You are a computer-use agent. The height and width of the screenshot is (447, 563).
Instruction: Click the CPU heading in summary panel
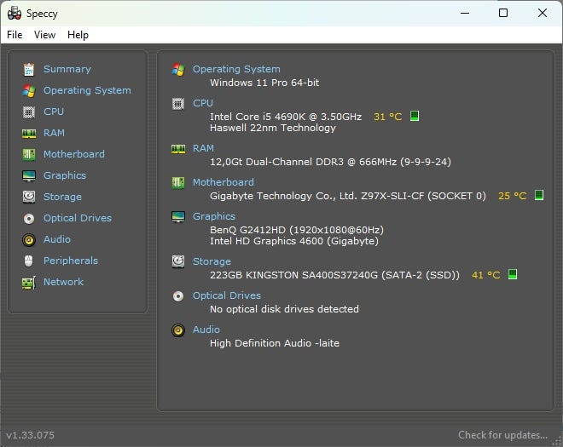point(203,103)
